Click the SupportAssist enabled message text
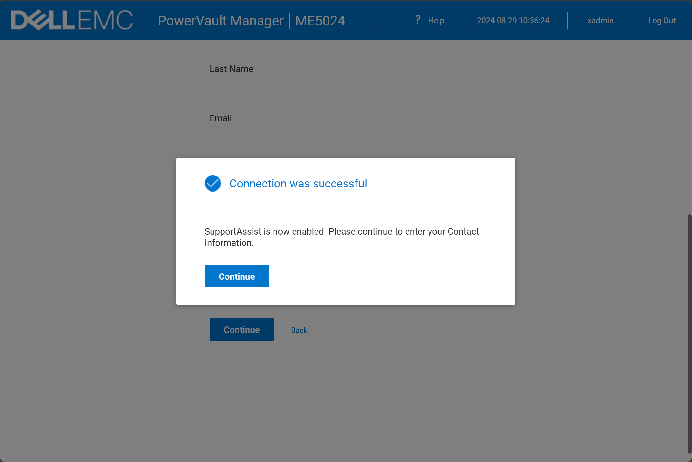This screenshot has height=462, width=692. point(341,237)
